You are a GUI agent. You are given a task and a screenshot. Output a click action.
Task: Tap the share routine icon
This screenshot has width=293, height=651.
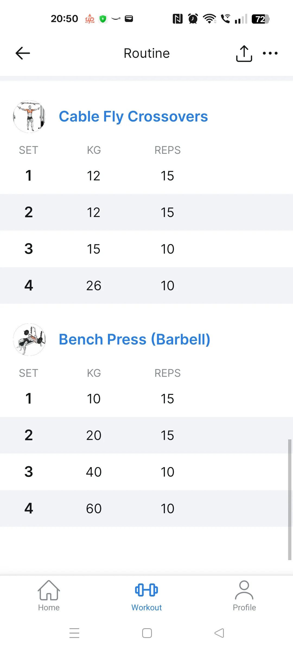[x=244, y=53]
